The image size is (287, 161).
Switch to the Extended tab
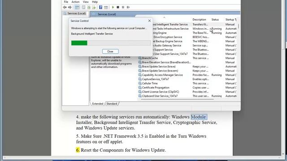click(x=98, y=104)
